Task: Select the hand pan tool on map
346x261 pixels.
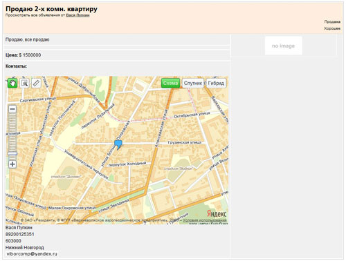Action: point(12,83)
